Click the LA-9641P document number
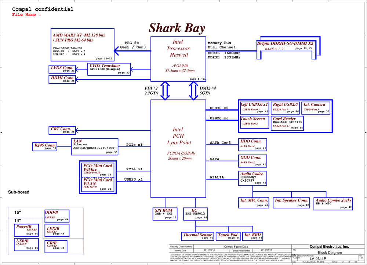The image size is (367, 265). (x=318, y=259)
